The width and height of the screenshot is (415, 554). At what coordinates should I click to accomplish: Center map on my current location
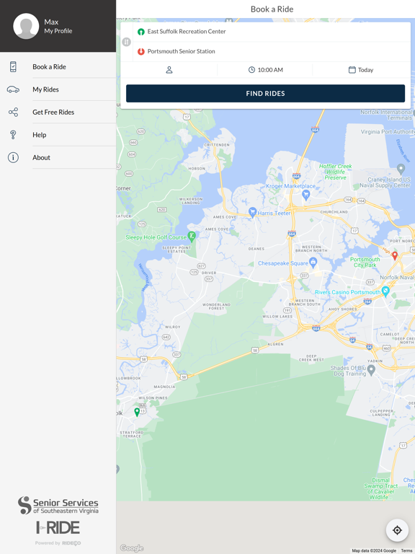click(x=397, y=530)
